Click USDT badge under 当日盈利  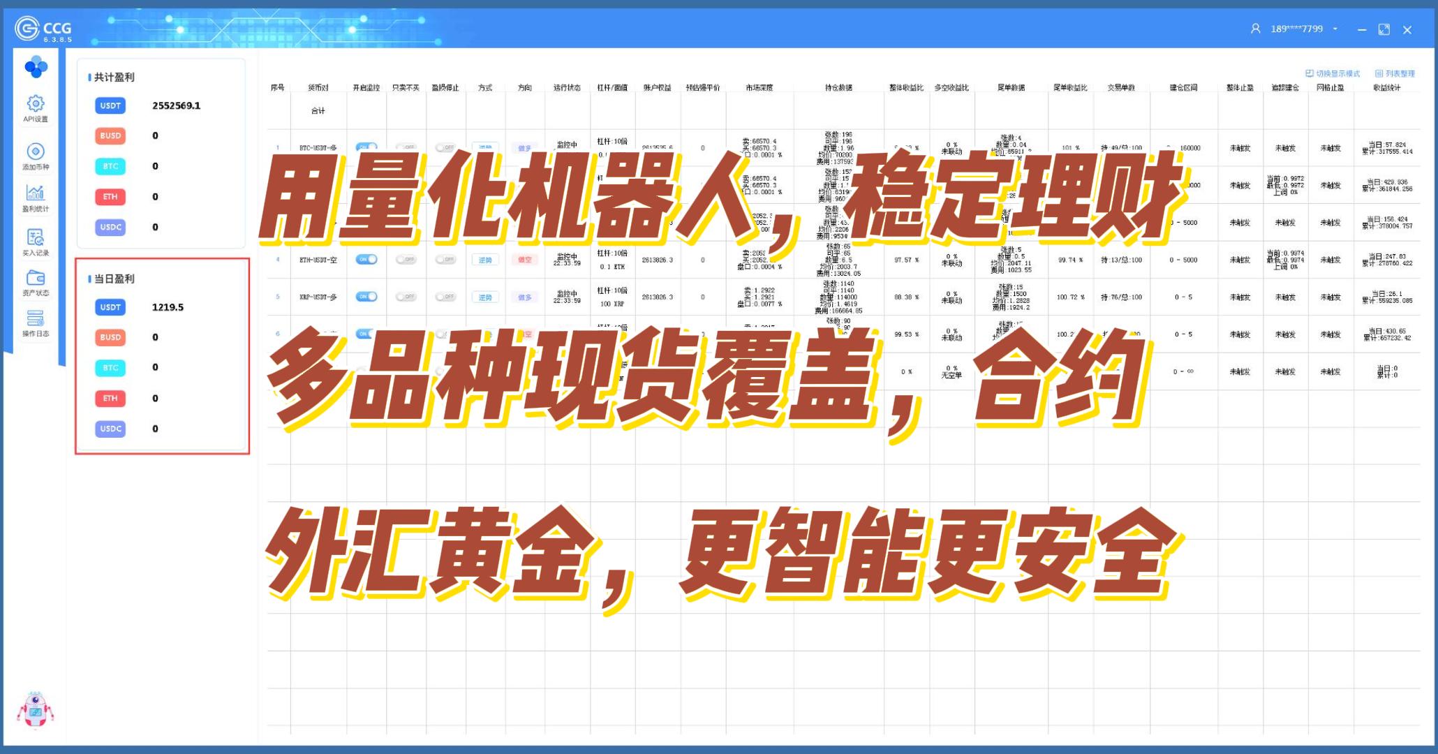[110, 307]
